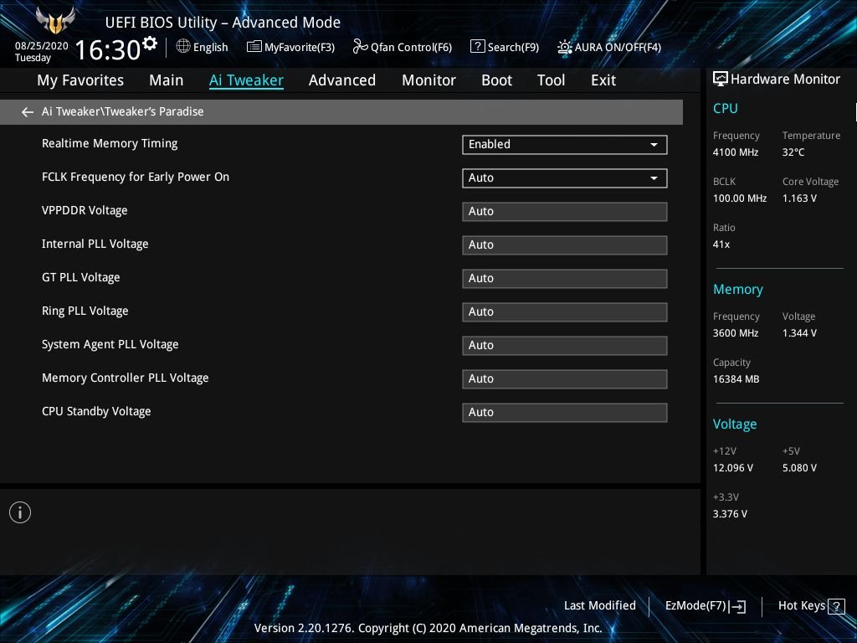This screenshot has width=857, height=643.
Task: Click the memory voltage 1.344 V value
Action: [x=799, y=333]
